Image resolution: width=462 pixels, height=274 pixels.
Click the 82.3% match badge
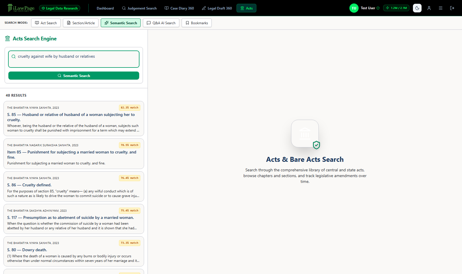(x=130, y=108)
